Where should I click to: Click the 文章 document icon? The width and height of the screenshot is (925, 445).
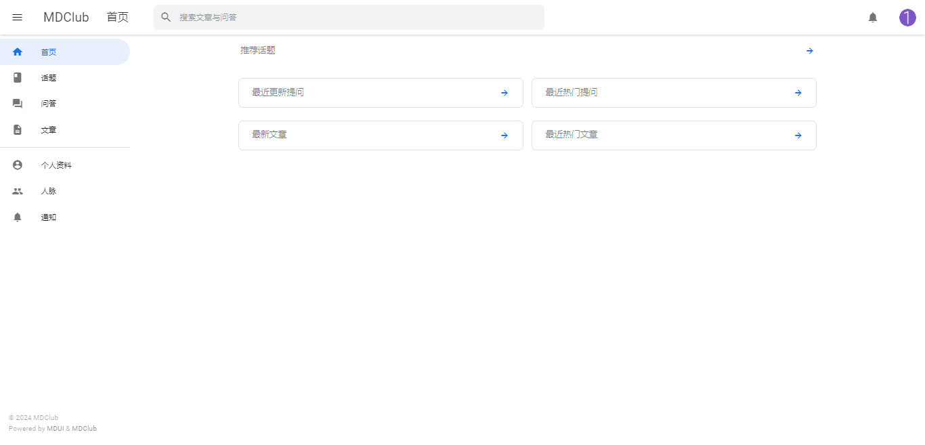pyautogui.click(x=18, y=129)
